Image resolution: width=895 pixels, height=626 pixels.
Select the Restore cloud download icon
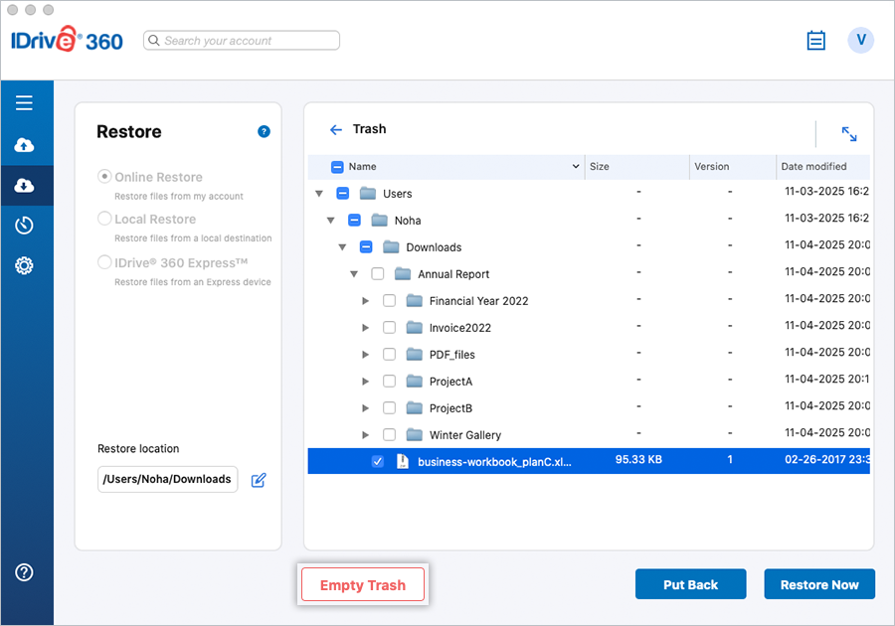(x=25, y=186)
